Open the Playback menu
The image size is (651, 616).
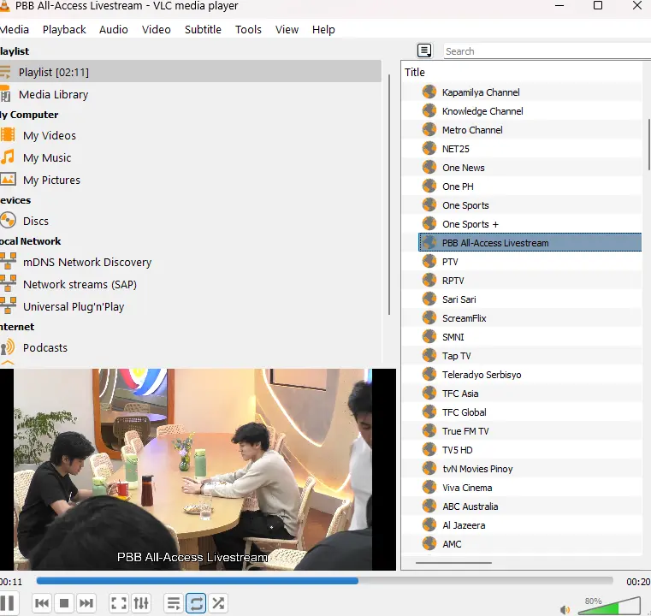64,29
